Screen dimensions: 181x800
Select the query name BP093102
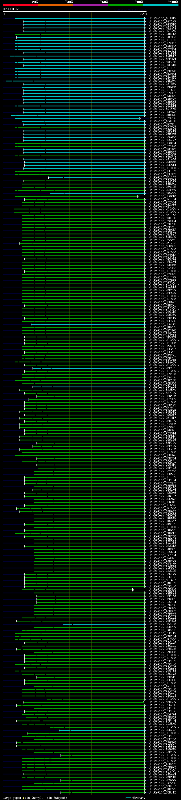[x=10, y=9]
